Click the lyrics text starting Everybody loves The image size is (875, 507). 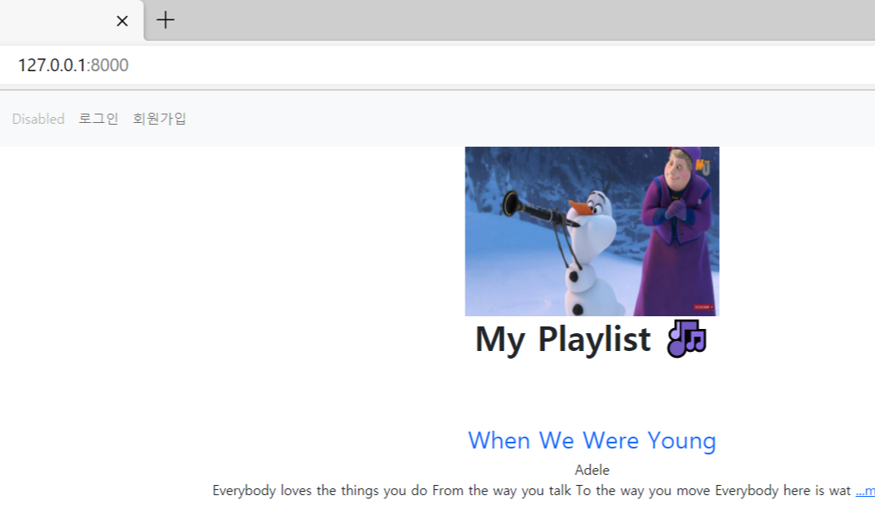click(532, 491)
